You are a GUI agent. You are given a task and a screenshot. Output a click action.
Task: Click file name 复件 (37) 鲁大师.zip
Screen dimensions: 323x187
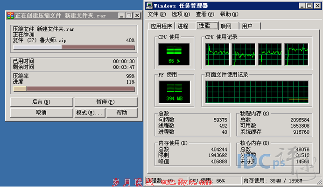[40, 40]
